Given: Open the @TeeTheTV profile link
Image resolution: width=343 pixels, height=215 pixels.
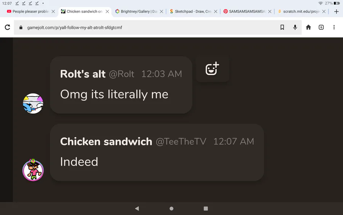Looking at the screenshot, I should [181, 142].
